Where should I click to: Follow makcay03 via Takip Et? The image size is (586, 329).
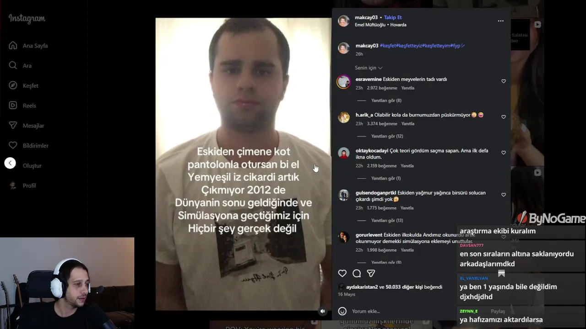[x=393, y=17]
